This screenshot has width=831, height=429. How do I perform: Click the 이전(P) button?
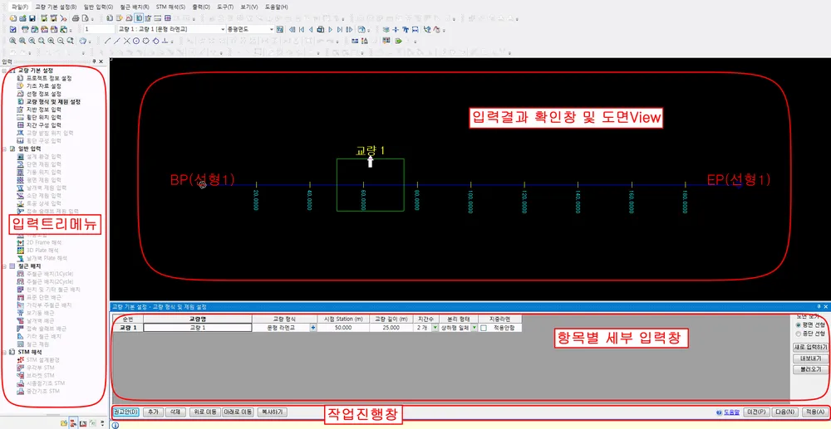(x=757, y=412)
